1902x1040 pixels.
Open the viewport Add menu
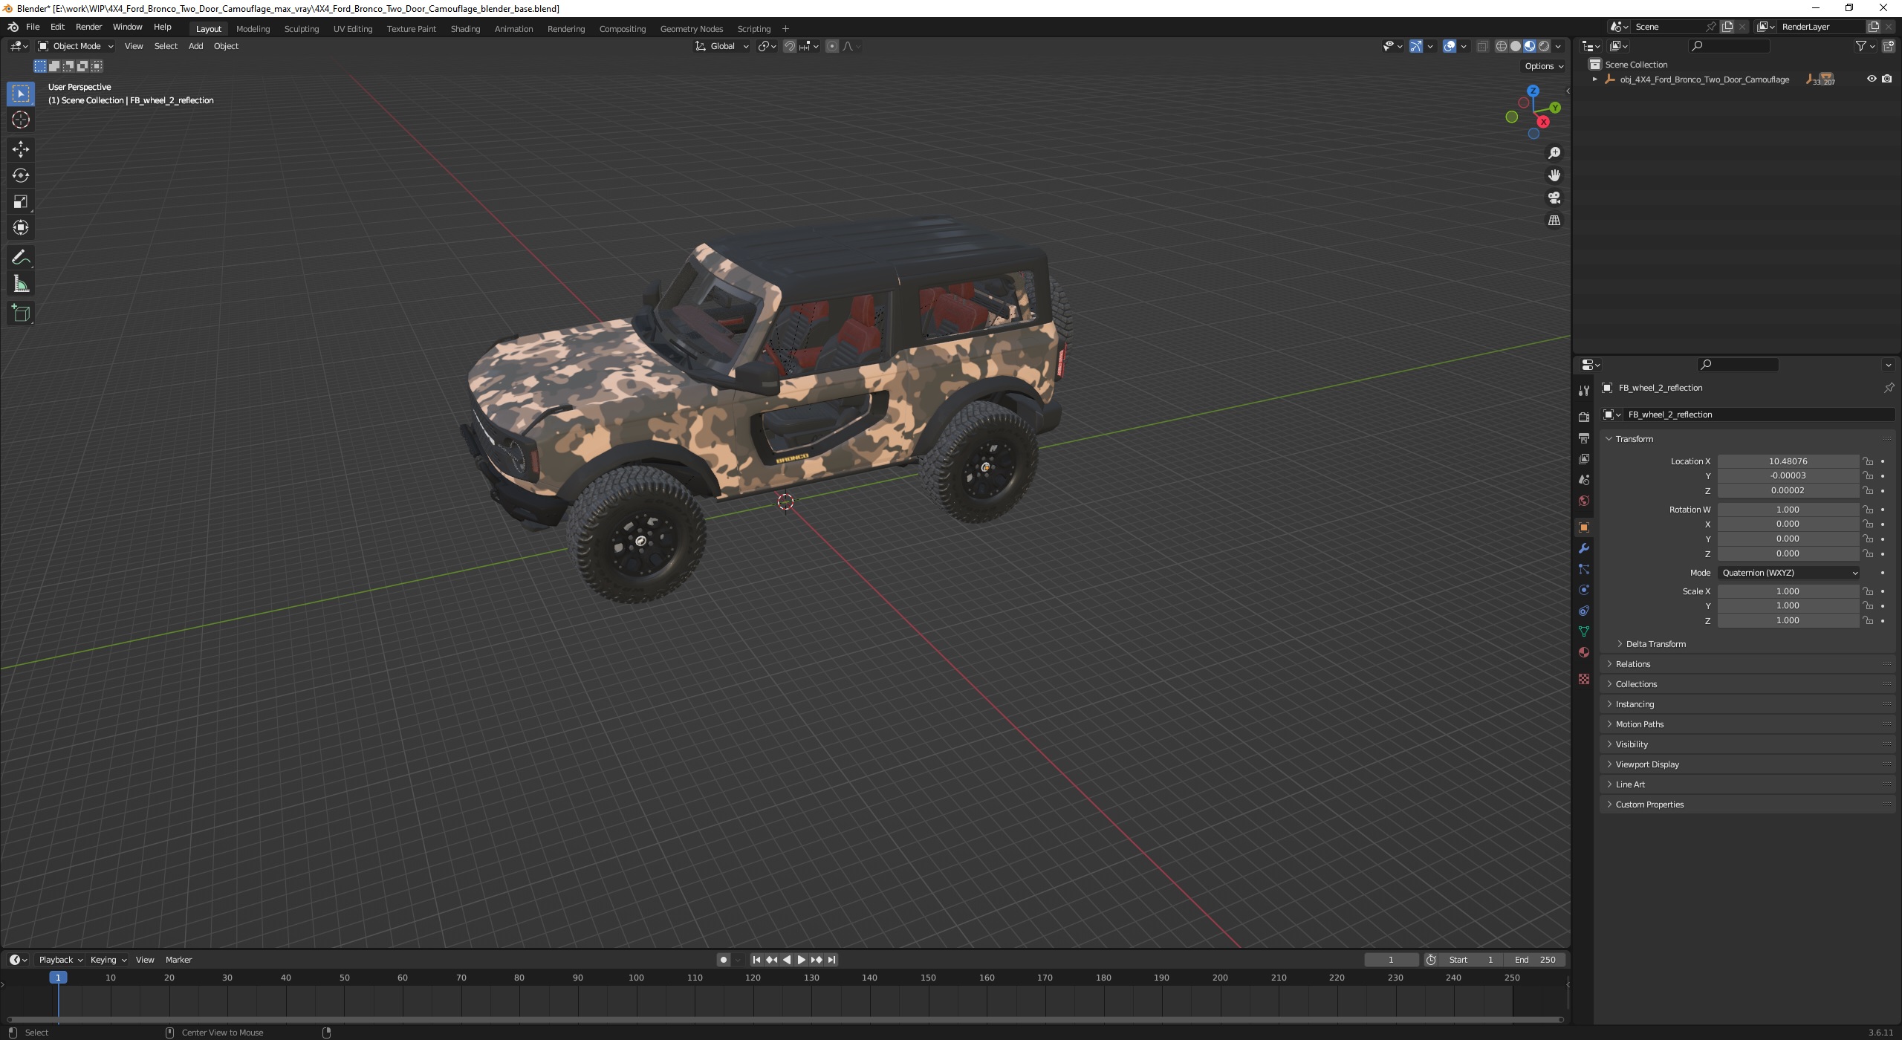195,46
